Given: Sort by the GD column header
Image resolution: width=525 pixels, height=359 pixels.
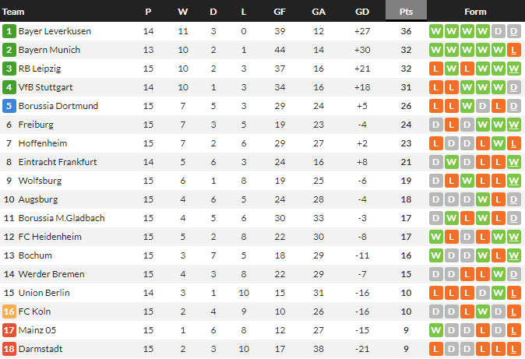Looking at the screenshot, I should pos(362,12).
